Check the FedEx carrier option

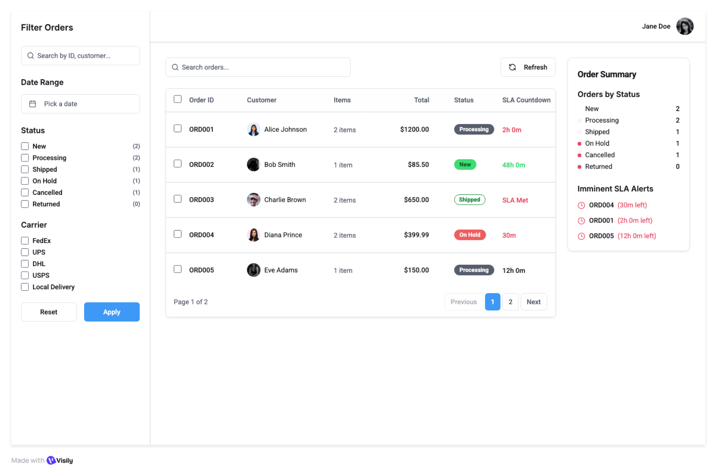(x=25, y=241)
